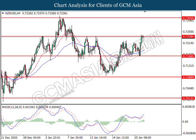Click the chart title 'Chart Analysis for Clients of GCM Asia'
This screenshot has height=140, width=196.
[x=98, y=5]
